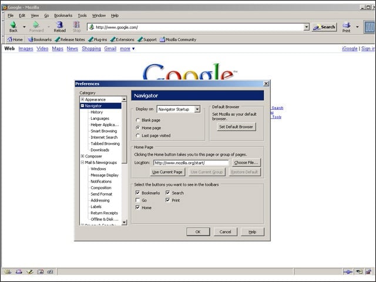Click the greyed Forward arrow icon
The image size is (376, 282).
(36, 25)
